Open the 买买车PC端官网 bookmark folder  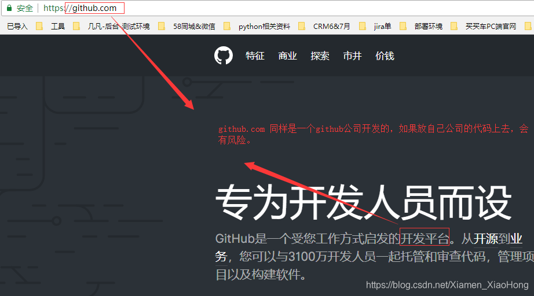[x=483, y=26]
